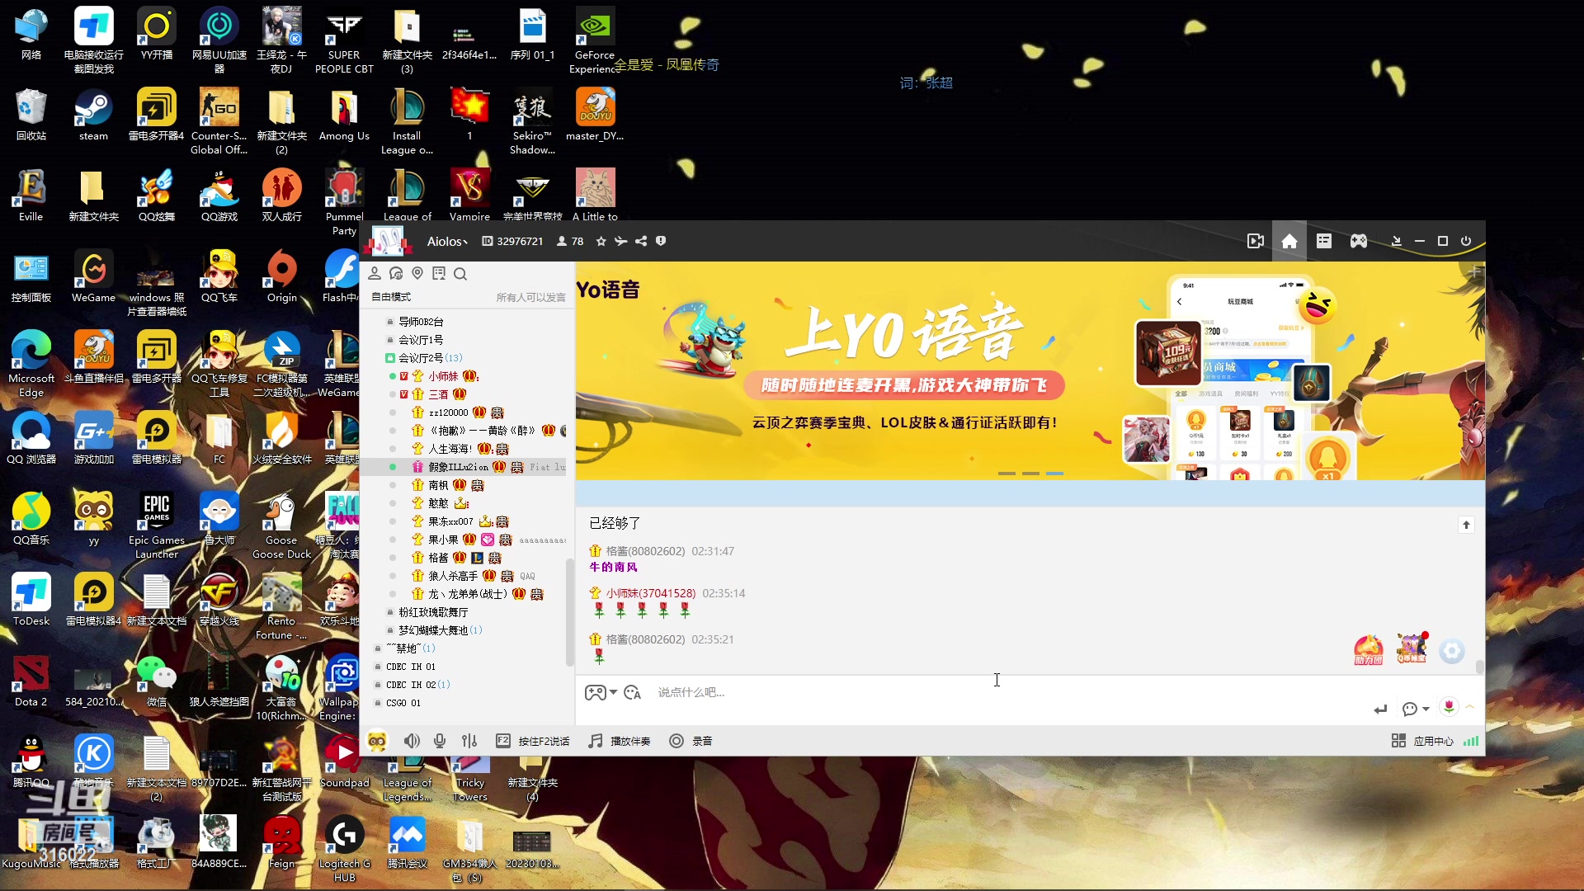Viewport: 1584px width, 891px height.
Task: Select user 三酒 in channel list
Action: pyautogui.click(x=438, y=394)
